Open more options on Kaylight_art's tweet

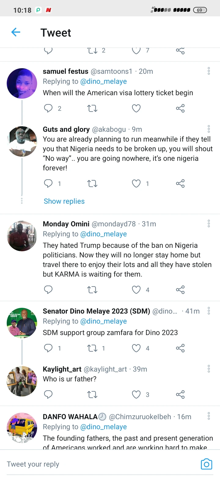point(209,369)
